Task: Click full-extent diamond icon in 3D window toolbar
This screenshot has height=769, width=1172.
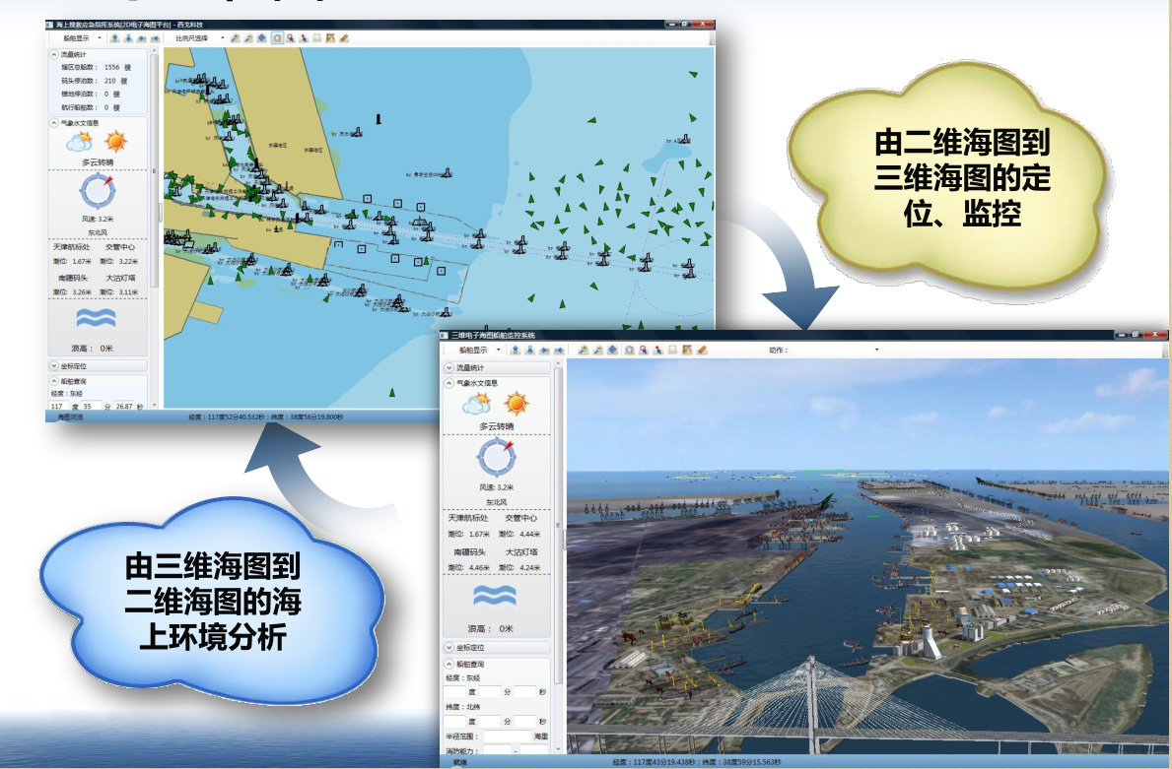Action: tap(613, 350)
